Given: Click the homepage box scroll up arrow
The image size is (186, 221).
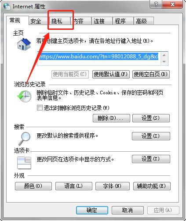Looking at the screenshot, I should pos(164,55).
